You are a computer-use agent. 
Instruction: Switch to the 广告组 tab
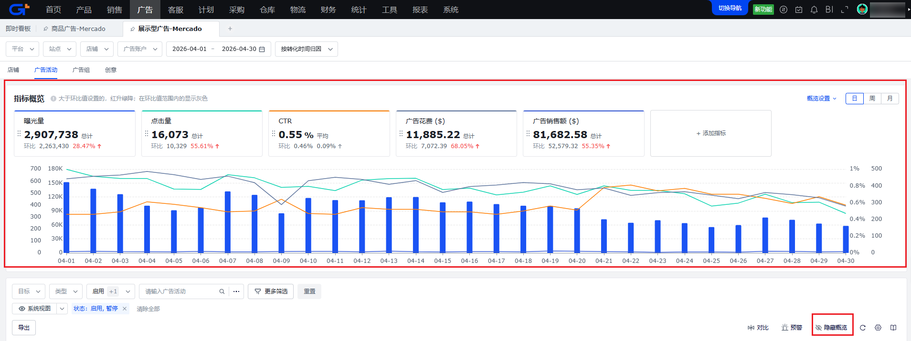pos(81,70)
